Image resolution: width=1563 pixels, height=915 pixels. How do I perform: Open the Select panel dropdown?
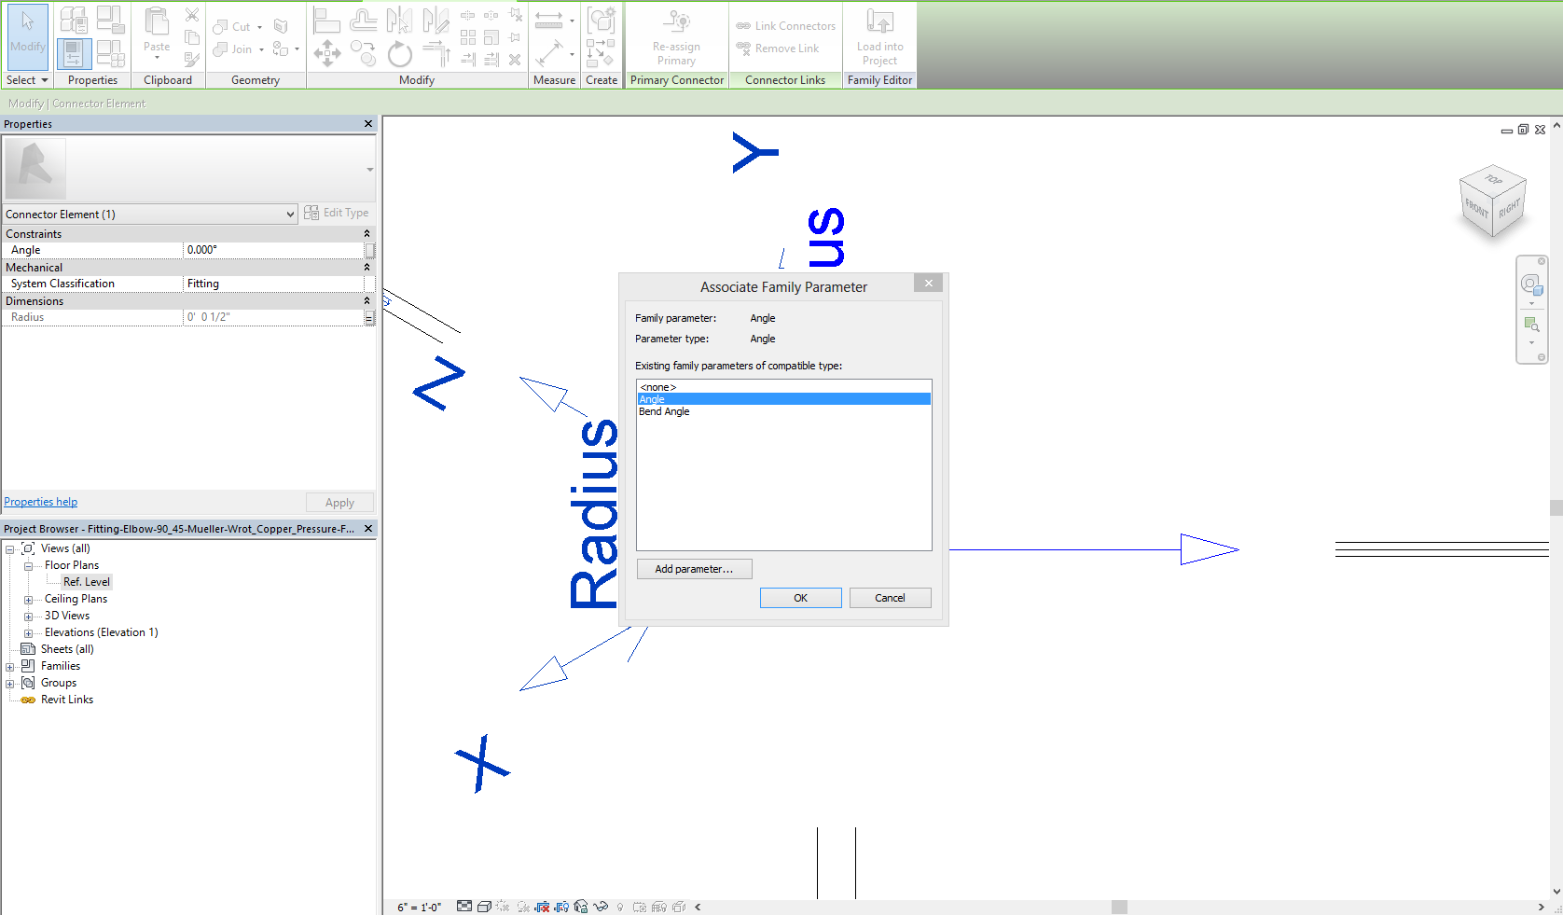pyautogui.click(x=27, y=80)
